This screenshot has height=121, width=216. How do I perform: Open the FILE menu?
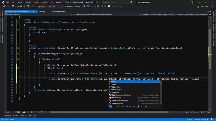[7, 2]
